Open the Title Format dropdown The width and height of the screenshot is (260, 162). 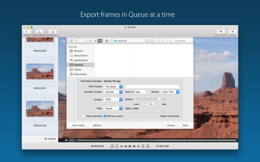pyautogui.click(x=113, y=87)
